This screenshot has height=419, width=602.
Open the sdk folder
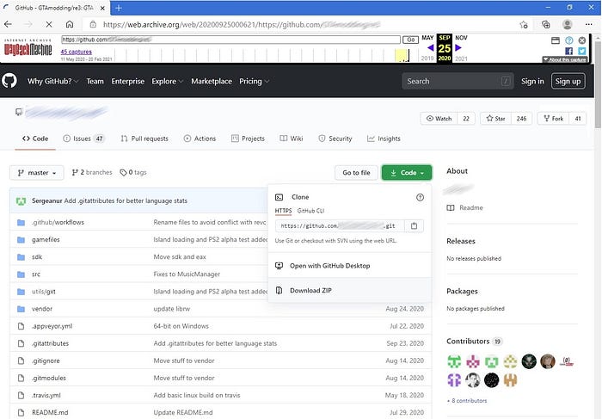(x=37, y=257)
